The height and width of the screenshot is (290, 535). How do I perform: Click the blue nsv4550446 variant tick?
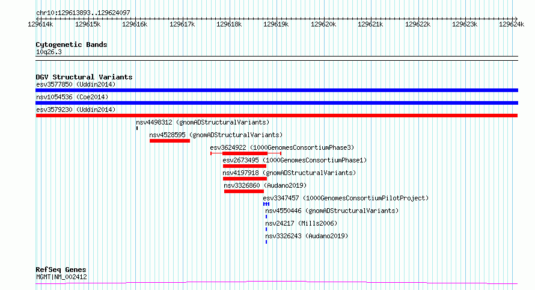click(266, 217)
